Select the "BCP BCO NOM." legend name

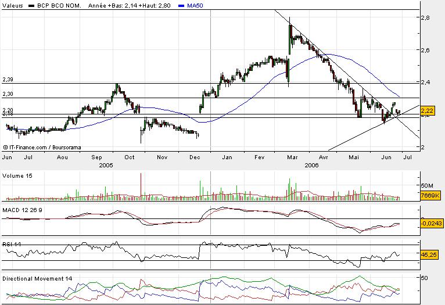point(59,6)
